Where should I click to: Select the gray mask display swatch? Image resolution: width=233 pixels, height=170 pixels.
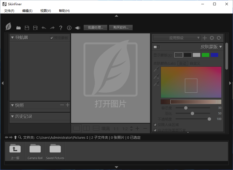[197, 55]
